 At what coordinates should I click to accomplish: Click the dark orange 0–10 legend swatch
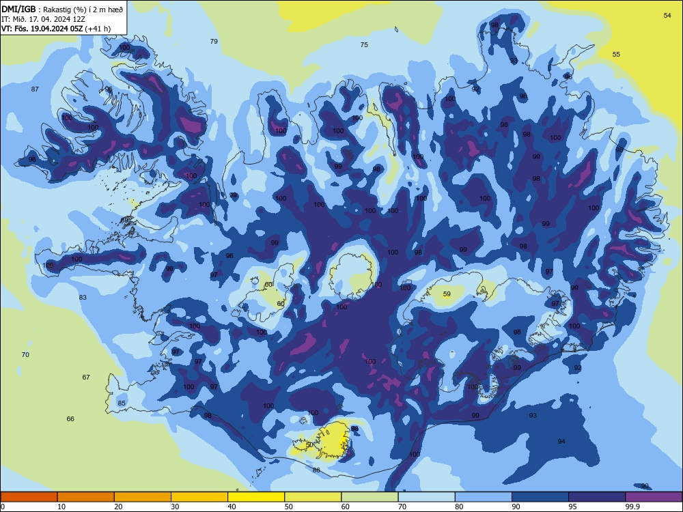[x=29, y=497]
